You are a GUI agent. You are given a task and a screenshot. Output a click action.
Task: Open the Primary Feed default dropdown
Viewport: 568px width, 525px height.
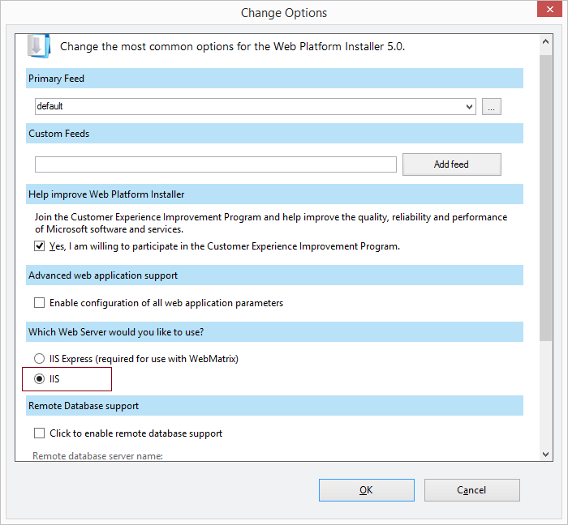coord(256,106)
